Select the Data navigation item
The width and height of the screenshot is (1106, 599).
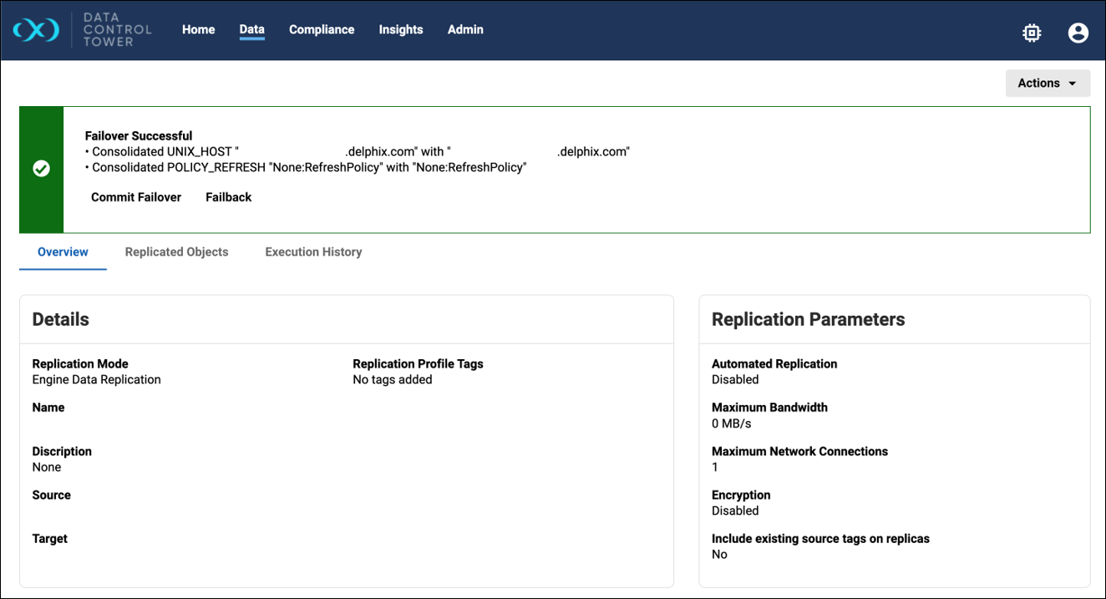coord(251,29)
